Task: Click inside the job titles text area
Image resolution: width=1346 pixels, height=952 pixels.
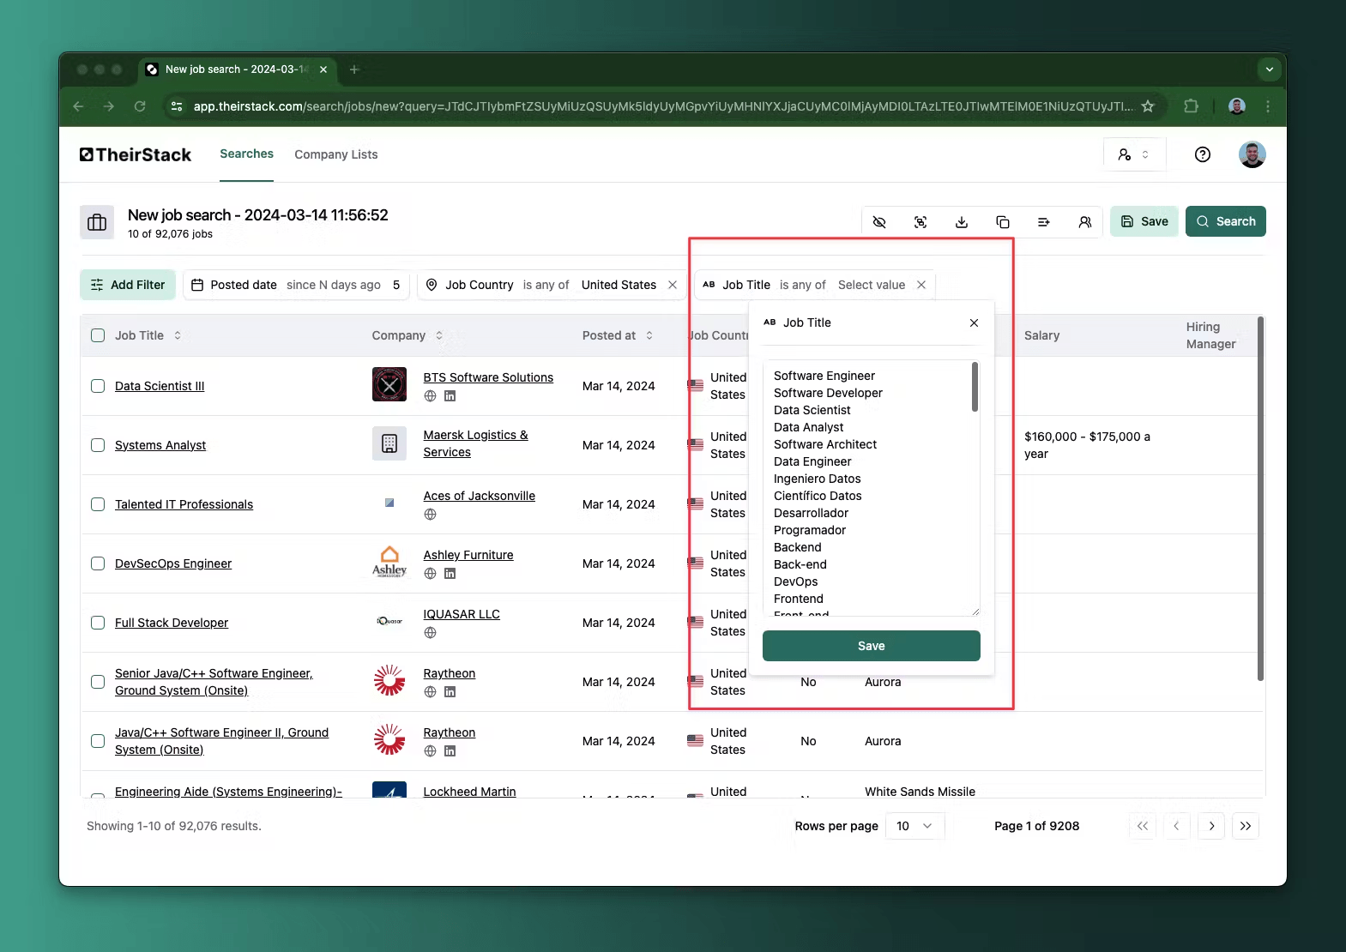Action: tap(866, 487)
